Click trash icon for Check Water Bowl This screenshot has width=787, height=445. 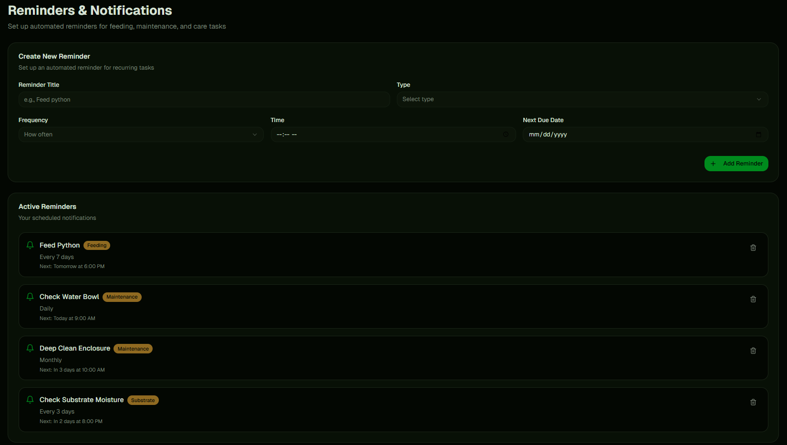[x=753, y=299]
